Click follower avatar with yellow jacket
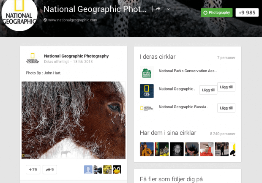The image size is (262, 183). click(x=147, y=149)
